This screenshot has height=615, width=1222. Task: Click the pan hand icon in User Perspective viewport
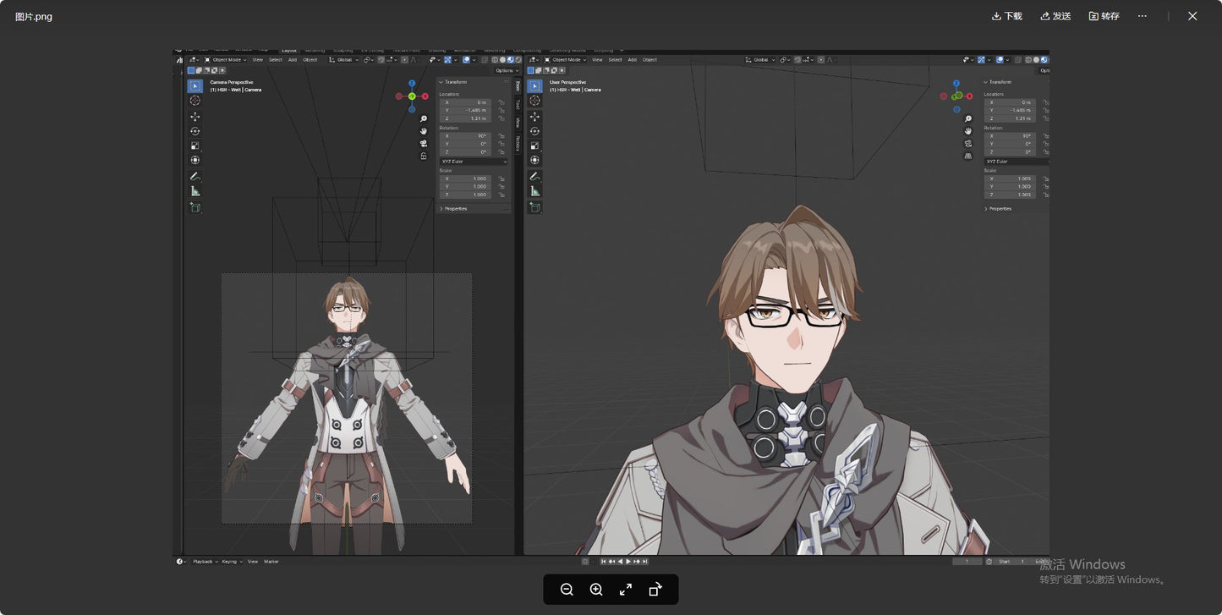coord(967,131)
